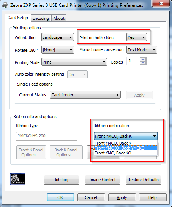
Task: Expand the Monochrome conversion dropdown
Action: (x=142, y=50)
